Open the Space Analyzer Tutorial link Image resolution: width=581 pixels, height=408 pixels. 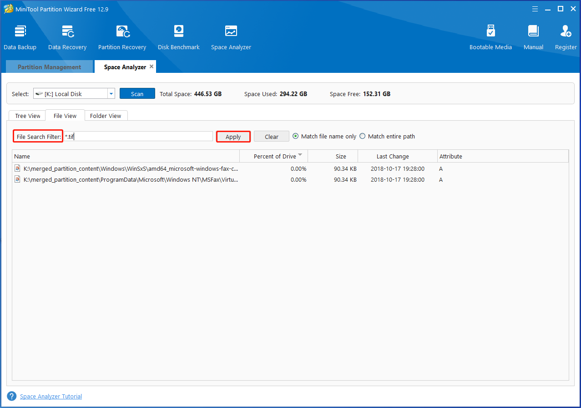pyautogui.click(x=51, y=396)
